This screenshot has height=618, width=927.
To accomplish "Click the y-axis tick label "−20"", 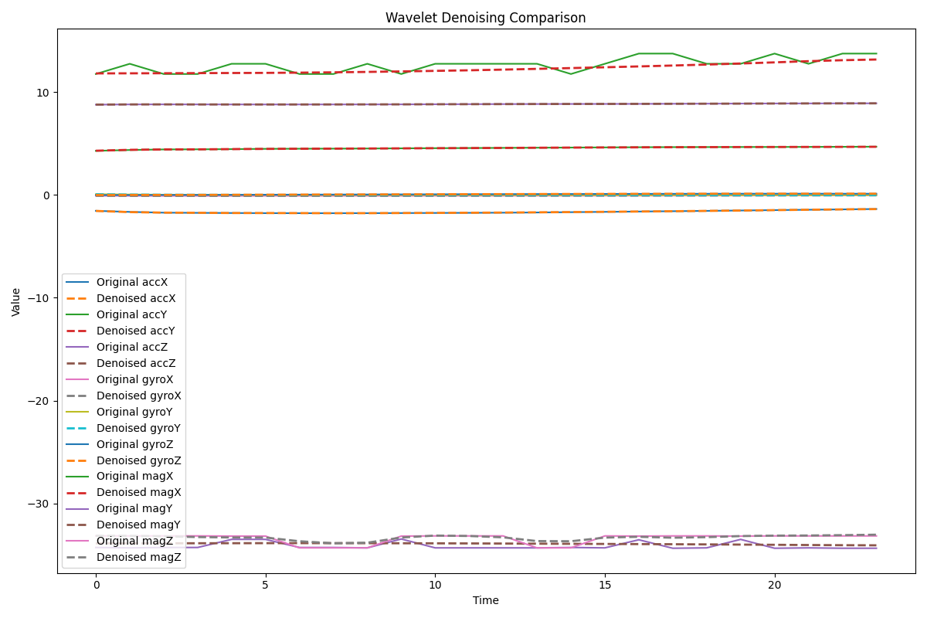I will coord(39,401).
